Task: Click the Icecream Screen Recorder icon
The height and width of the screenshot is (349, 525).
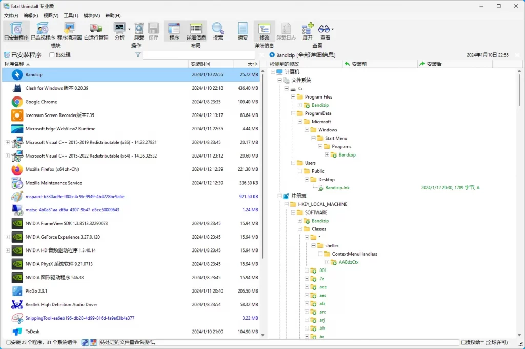Action: coord(17,115)
